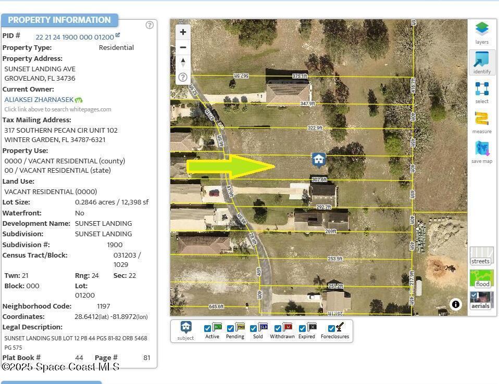Toggle the Pending listings checkbox
499x384 pixels.
[230, 328]
